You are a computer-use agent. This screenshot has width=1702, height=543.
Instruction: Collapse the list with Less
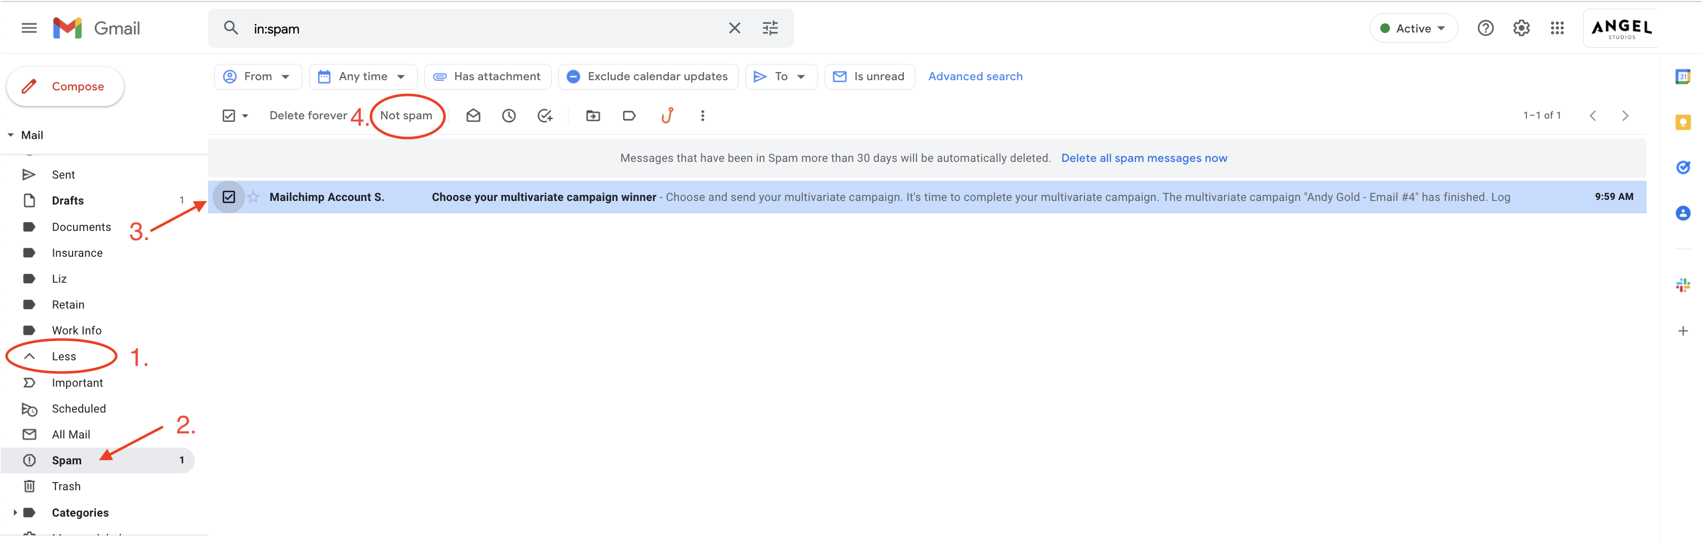click(63, 357)
